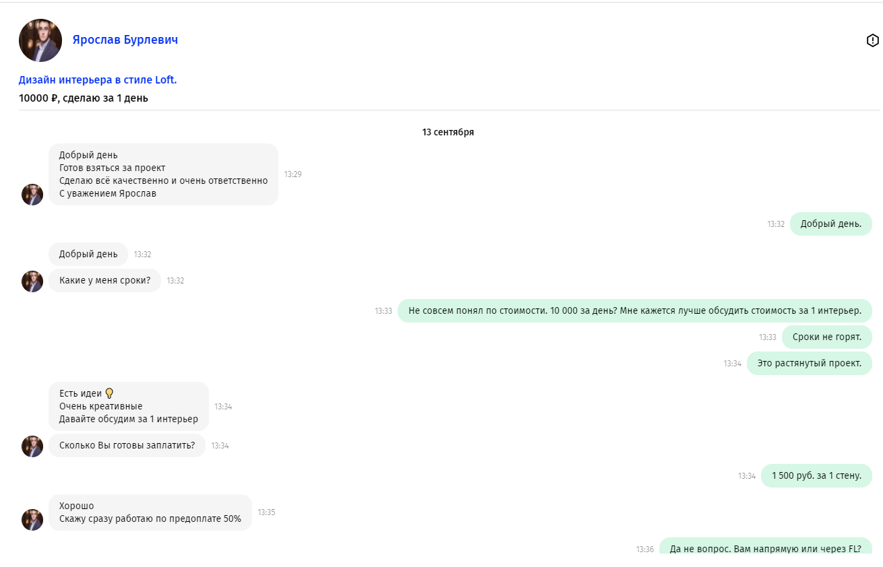883x567 pixels.
Task: Click the 'Какие у меня сроки?' message bubble
Action: click(104, 281)
